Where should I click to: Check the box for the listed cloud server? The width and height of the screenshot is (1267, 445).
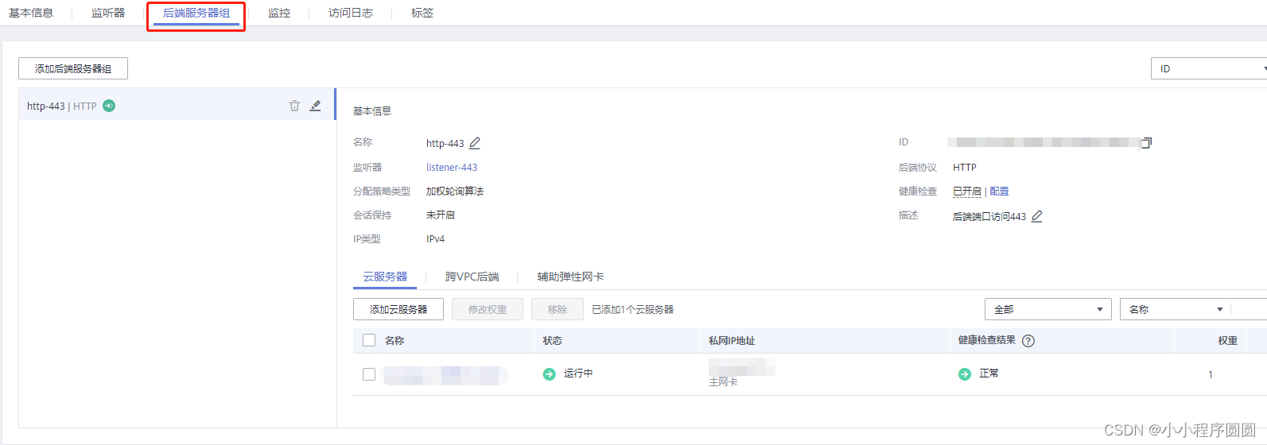[369, 374]
